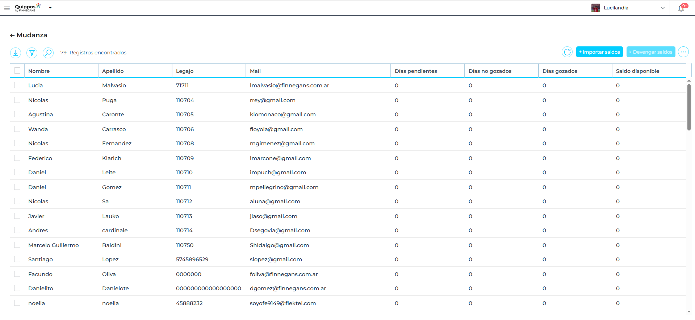Viewport: 695px width, 320px height.
Task: Click the scrollbar down arrow
Action: coord(689,312)
